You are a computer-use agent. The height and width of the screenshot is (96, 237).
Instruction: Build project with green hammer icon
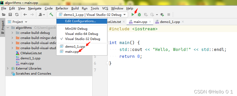coord(51,15)
